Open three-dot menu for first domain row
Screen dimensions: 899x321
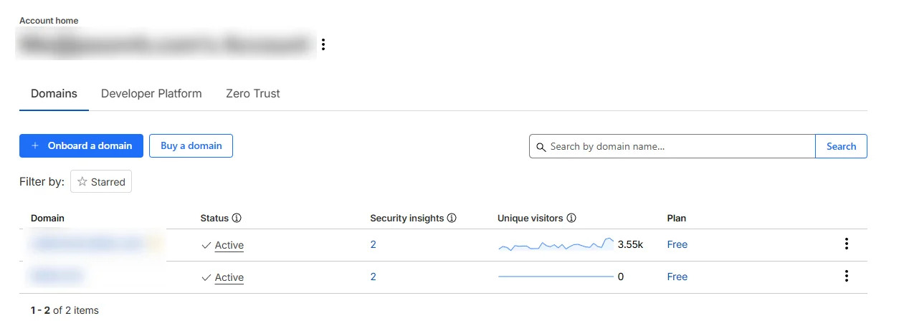pyautogui.click(x=847, y=244)
